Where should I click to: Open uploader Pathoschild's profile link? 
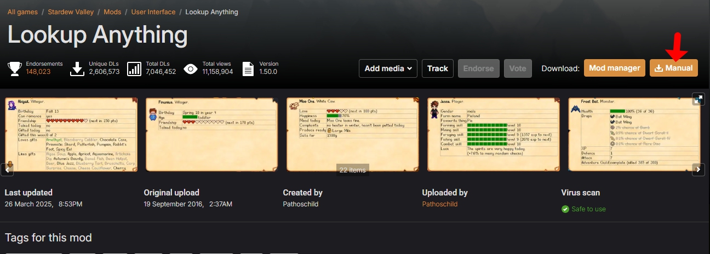coord(439,204)
